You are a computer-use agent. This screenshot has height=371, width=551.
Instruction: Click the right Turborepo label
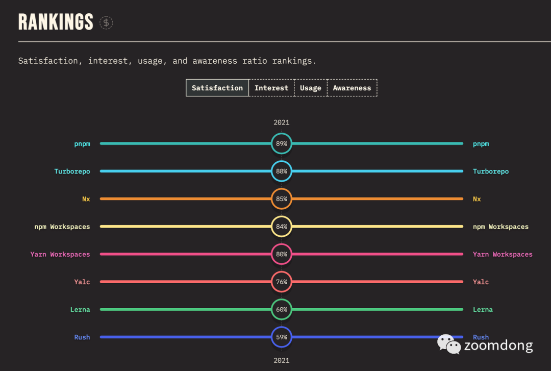(x=491, y=171)
